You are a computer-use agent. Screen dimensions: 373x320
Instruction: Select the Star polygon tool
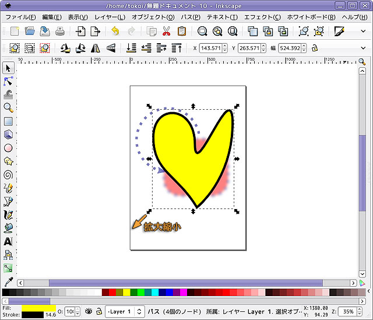pyautogui.click(x=8, y=161)
